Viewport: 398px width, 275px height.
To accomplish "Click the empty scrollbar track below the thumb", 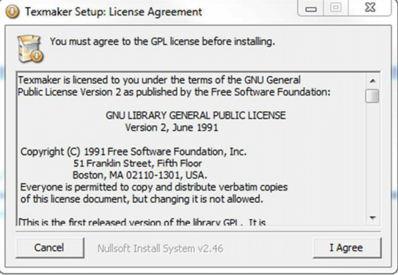I will point(372,158).
